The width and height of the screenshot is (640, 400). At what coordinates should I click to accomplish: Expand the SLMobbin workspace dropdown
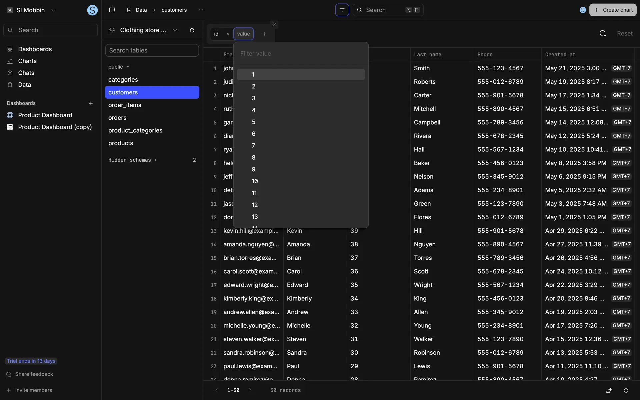point(53,10)
